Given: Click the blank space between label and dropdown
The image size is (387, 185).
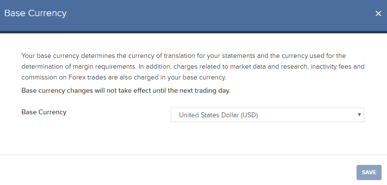Looking at the screenshot, I should (119, 115).
